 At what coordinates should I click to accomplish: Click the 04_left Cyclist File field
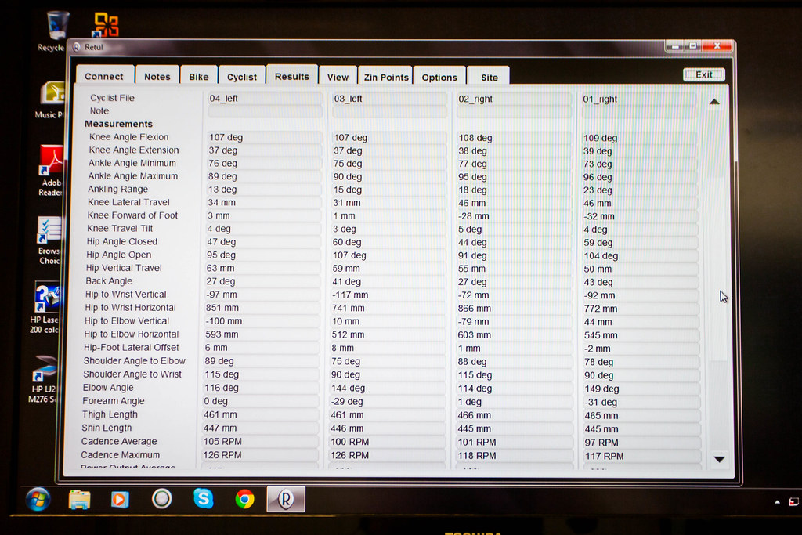pos(263,99)
